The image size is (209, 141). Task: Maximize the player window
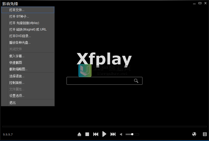200,3
